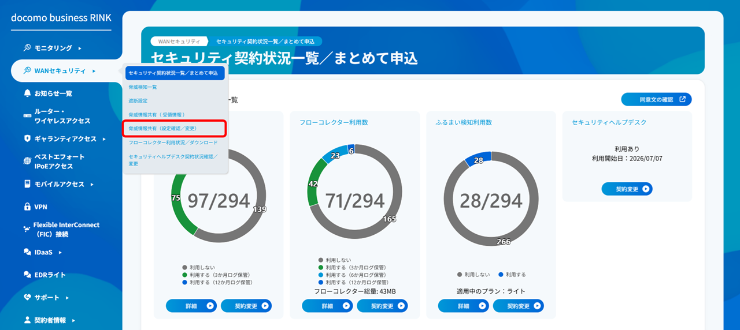Click the gray 139 segment of first donut
Image resolution: width=740 pixels, height=330 pixels.
pyautogui.click(x=258, y=209)
